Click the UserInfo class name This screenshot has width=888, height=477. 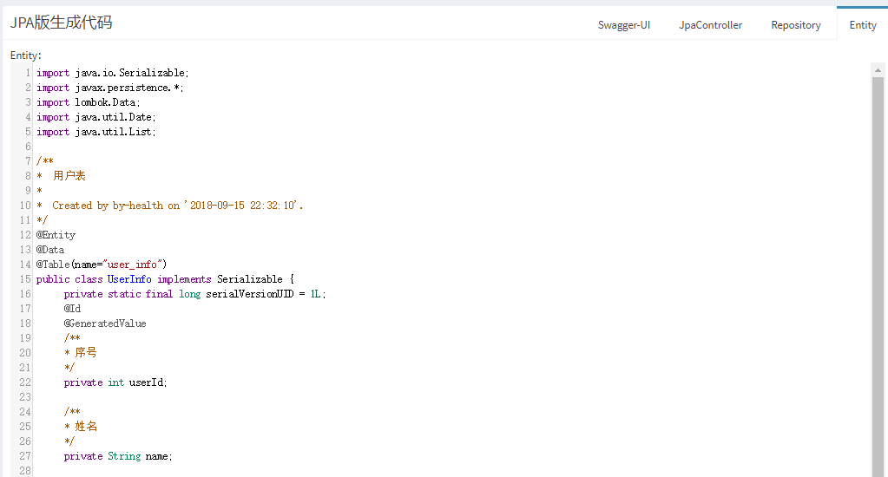point(130,279)
